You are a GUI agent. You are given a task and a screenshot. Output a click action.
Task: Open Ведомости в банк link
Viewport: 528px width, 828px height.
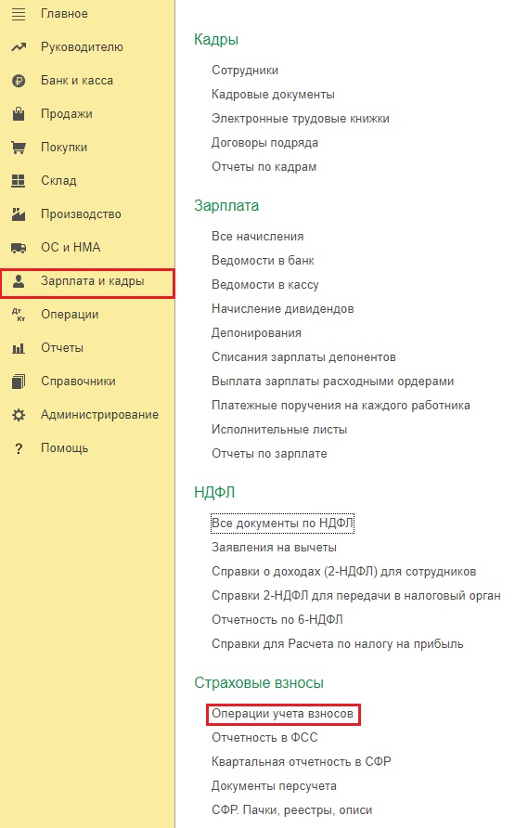point(263,260)
